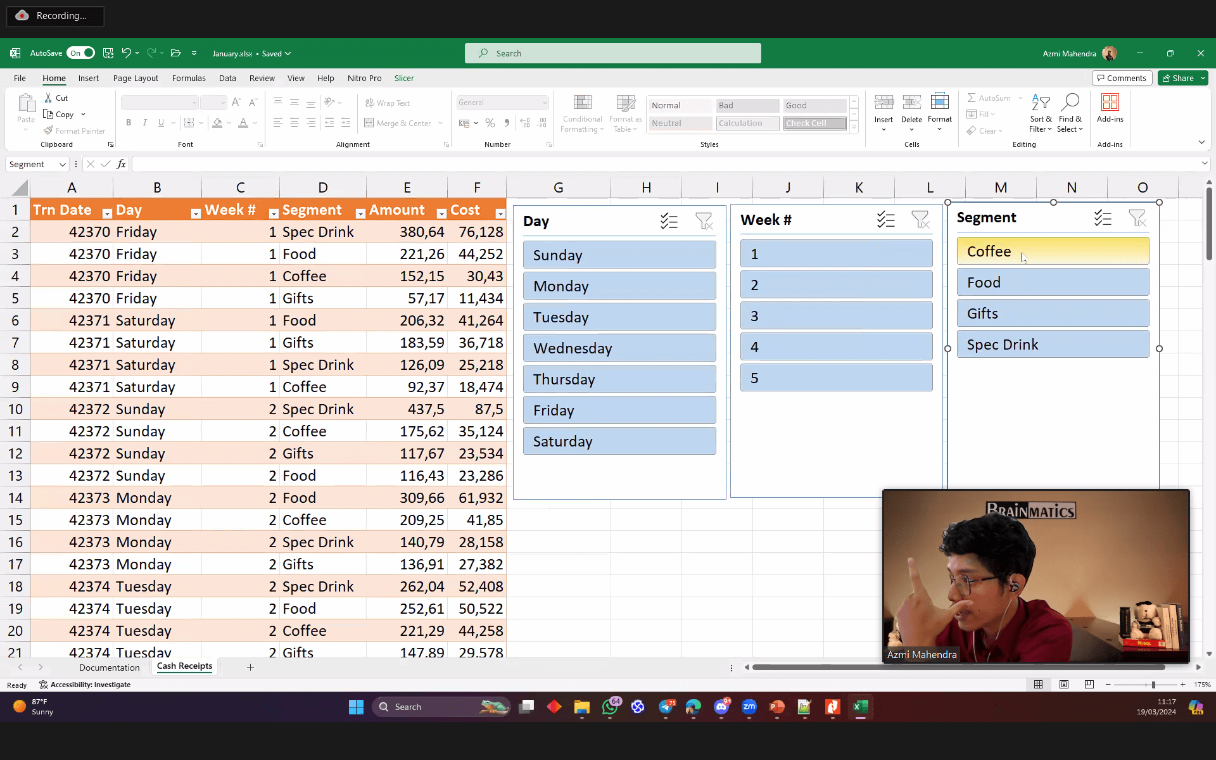Open Zoom app from taskbar
Viewport: 1216px width, 760px height.
point(749,707)
